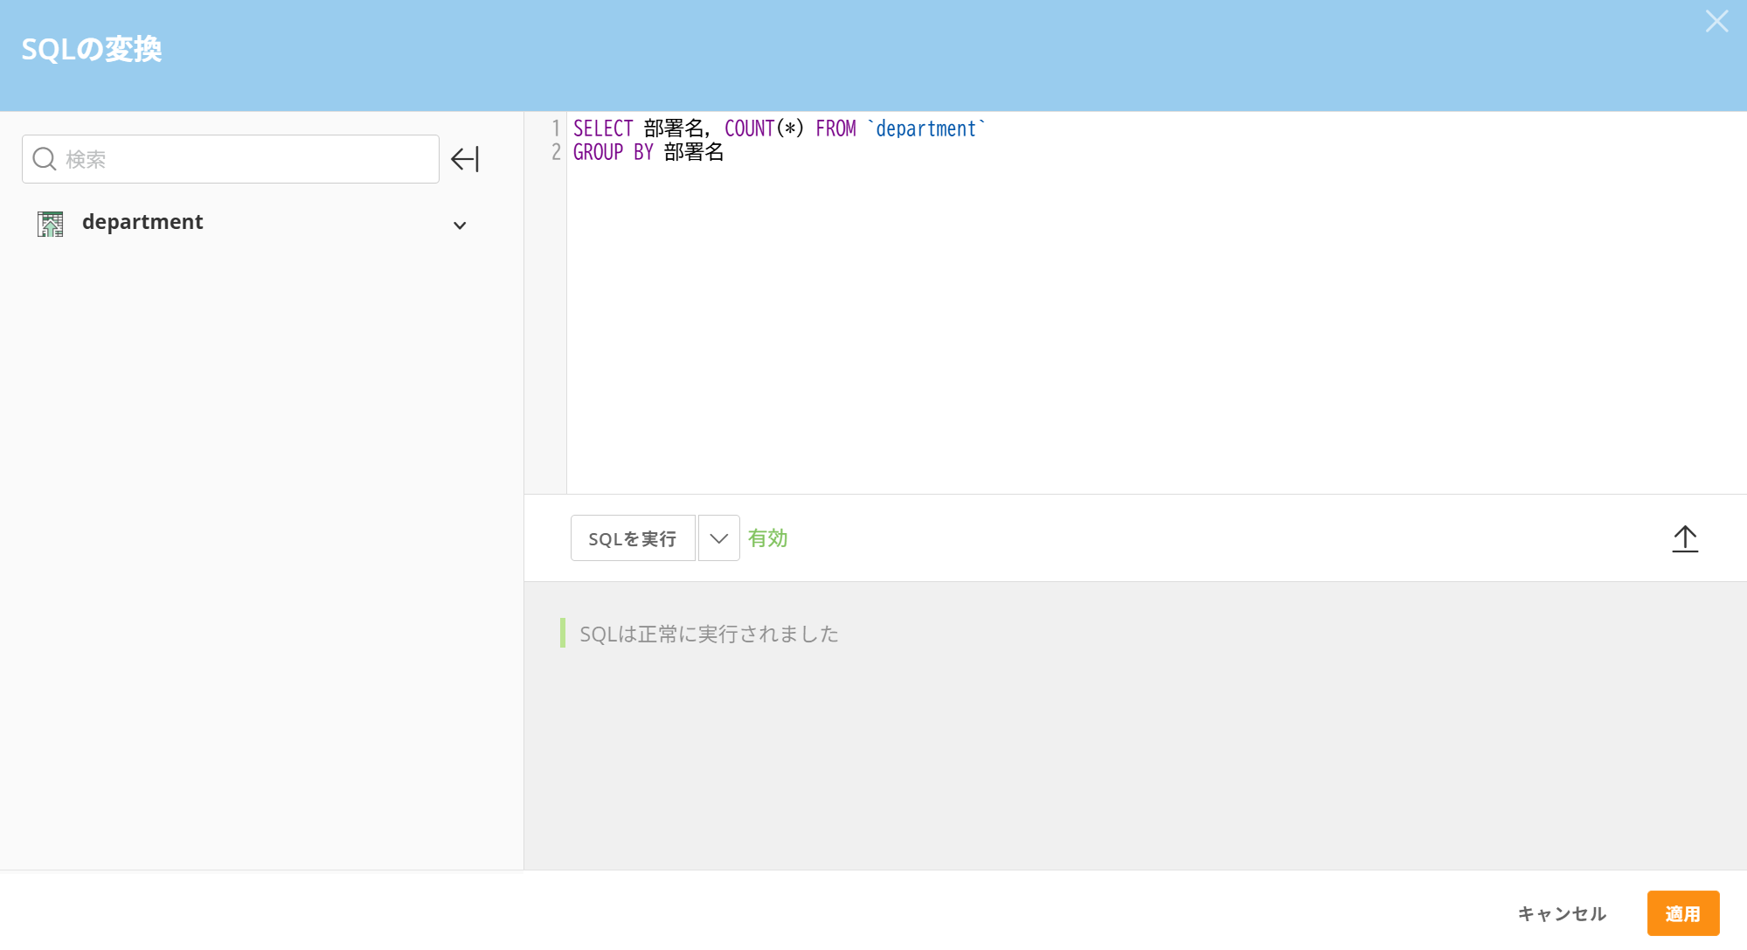1747x950 pixels.
Task: Click the magnifier icon in search box
Action: [x=44, y=159]
